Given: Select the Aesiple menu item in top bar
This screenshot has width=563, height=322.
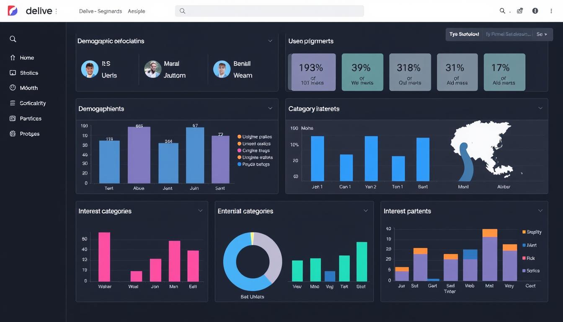Looking at the screenshot, I should click(136, 11).
